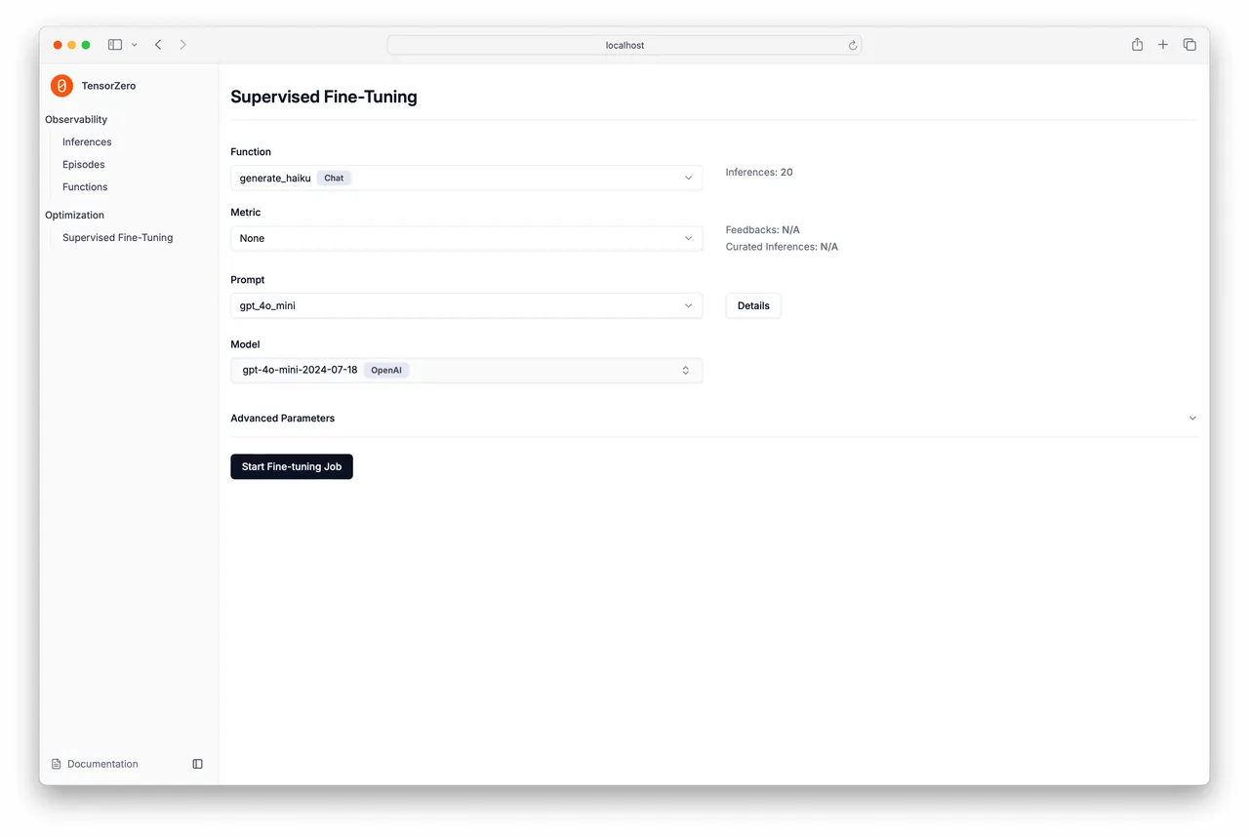
Task: Click the Details button beside Prompt
Action: tap(753, 305)
